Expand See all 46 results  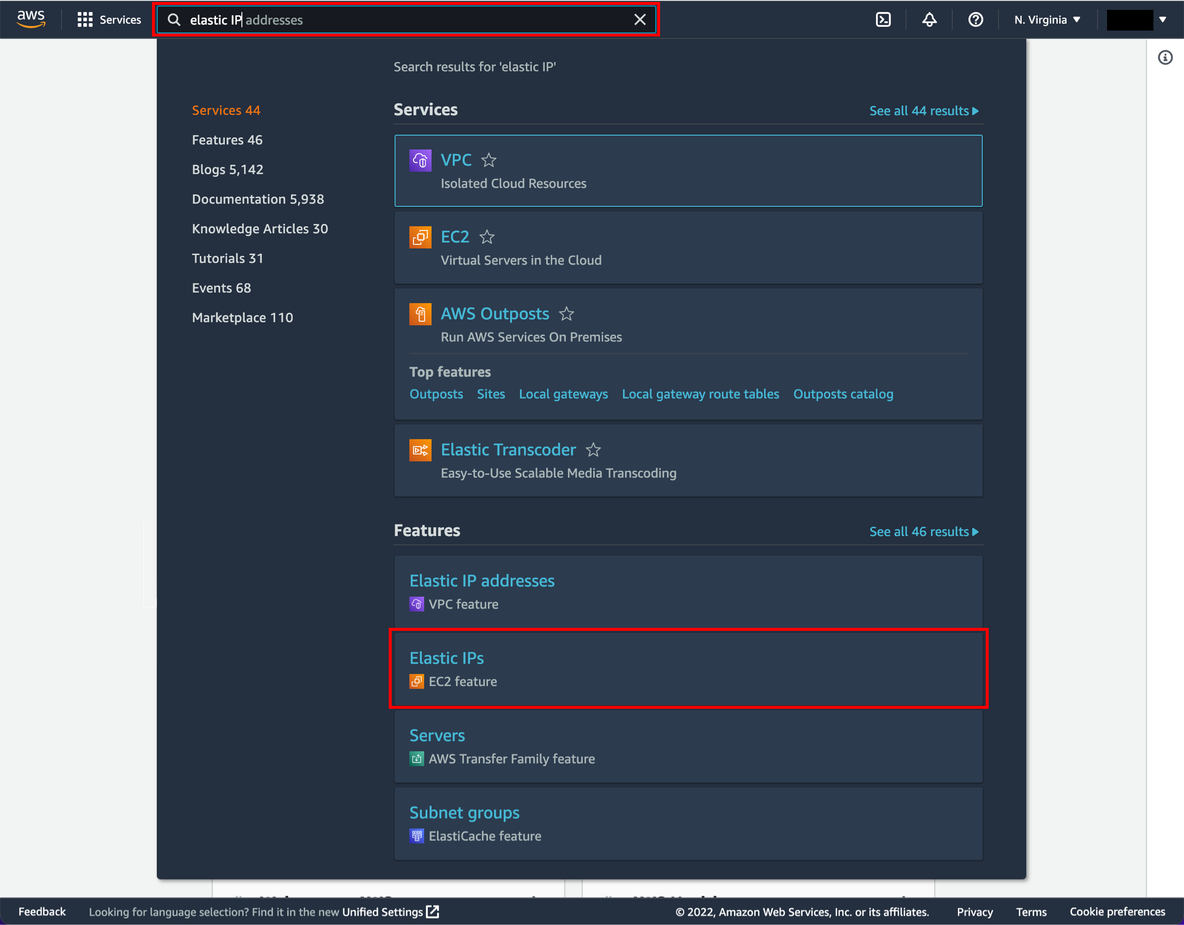click(924, 532)
